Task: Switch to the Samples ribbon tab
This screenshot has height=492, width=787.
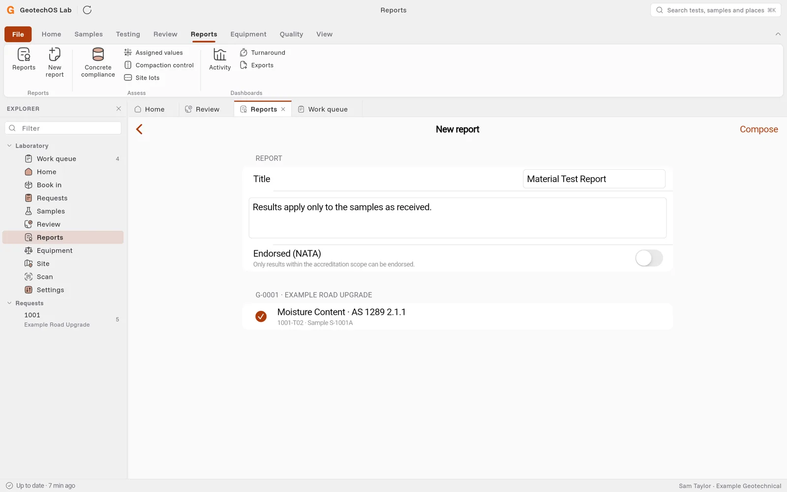Action: coord(89,34)
